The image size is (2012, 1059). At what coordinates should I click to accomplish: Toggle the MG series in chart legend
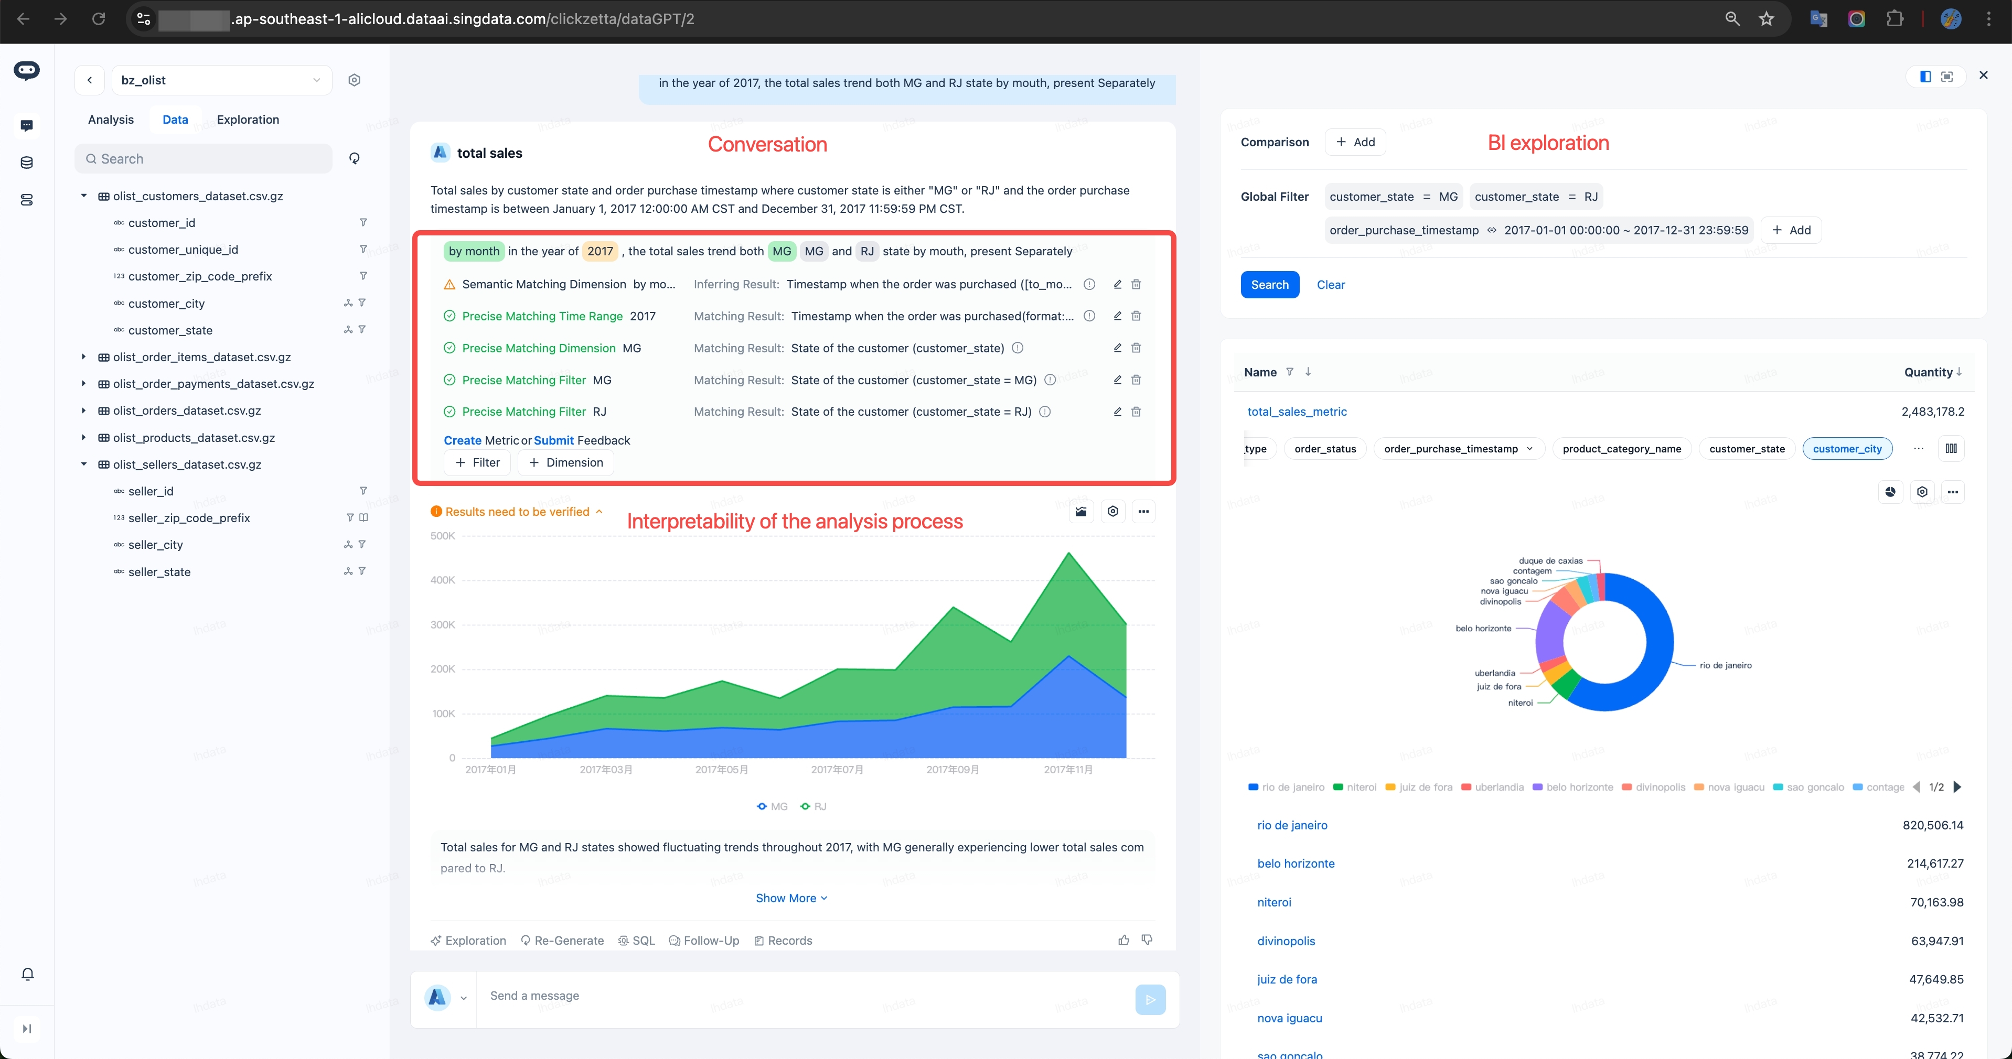pos(772,807)
